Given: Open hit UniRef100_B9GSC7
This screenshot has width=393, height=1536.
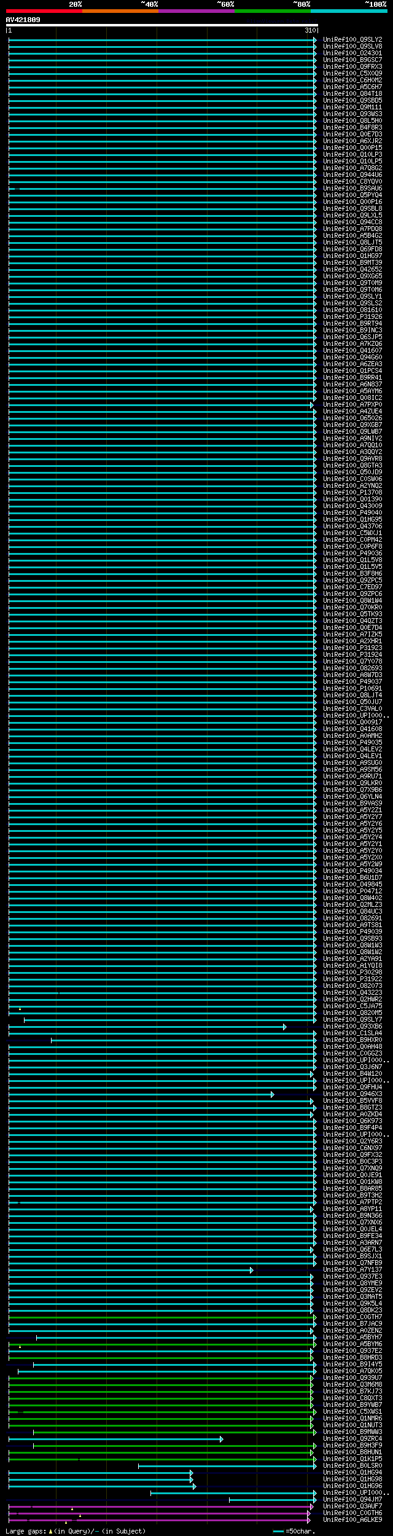Looking at the screenshot, I should (x=352, y=60).
